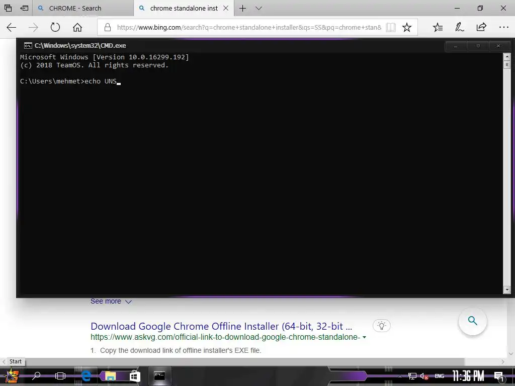Image resolution: width=515 pixels, height=386 pixels.
Task: Click the echo UNS command line
Action: (x=70, y=81)
